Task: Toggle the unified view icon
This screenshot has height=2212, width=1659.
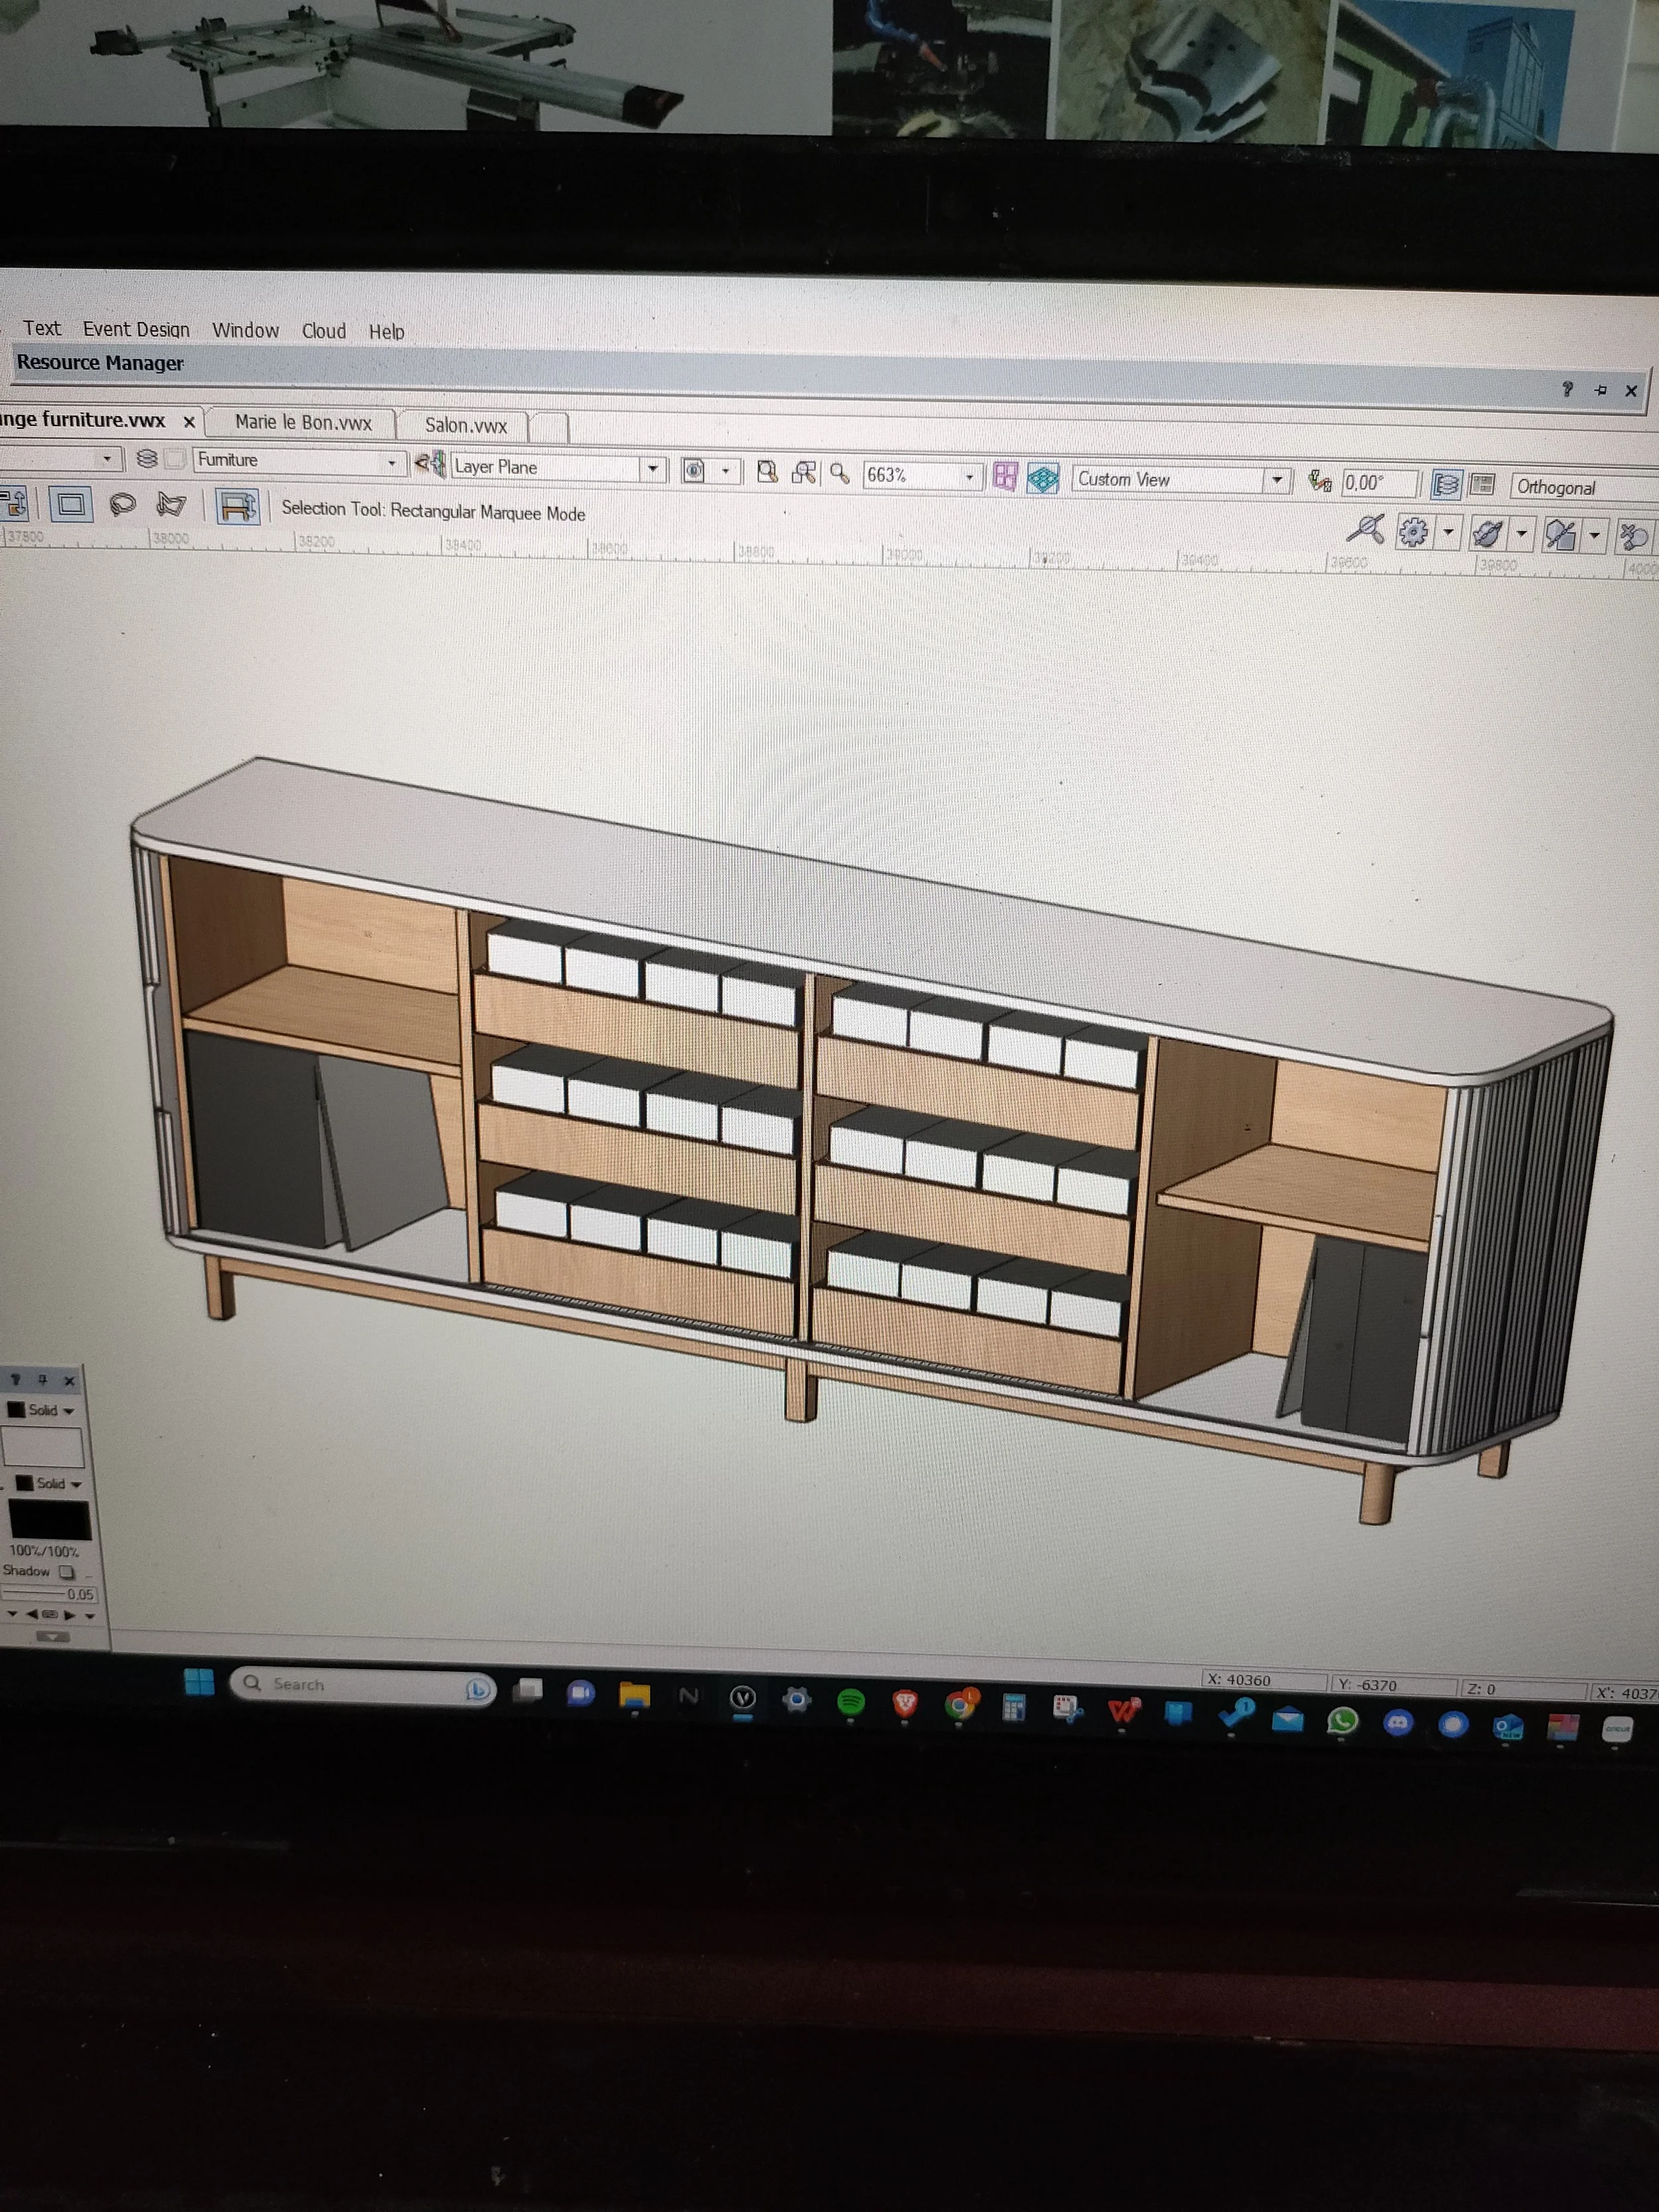Action: [1446, 485]
